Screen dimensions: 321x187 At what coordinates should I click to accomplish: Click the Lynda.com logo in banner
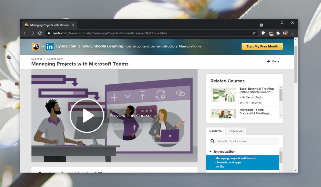click(x=36, y=46)
